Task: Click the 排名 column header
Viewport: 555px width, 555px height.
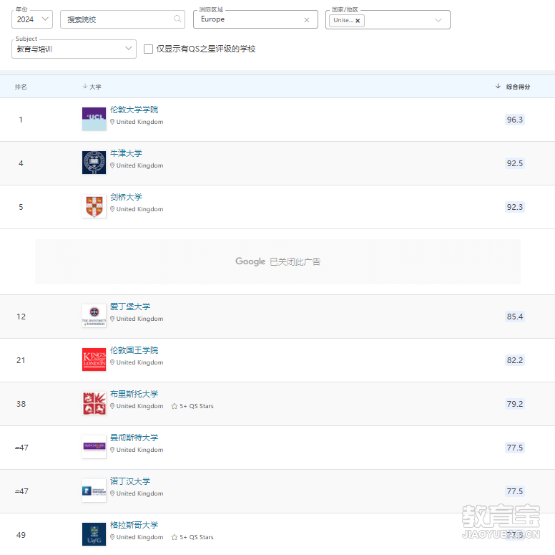Action: 21,87
